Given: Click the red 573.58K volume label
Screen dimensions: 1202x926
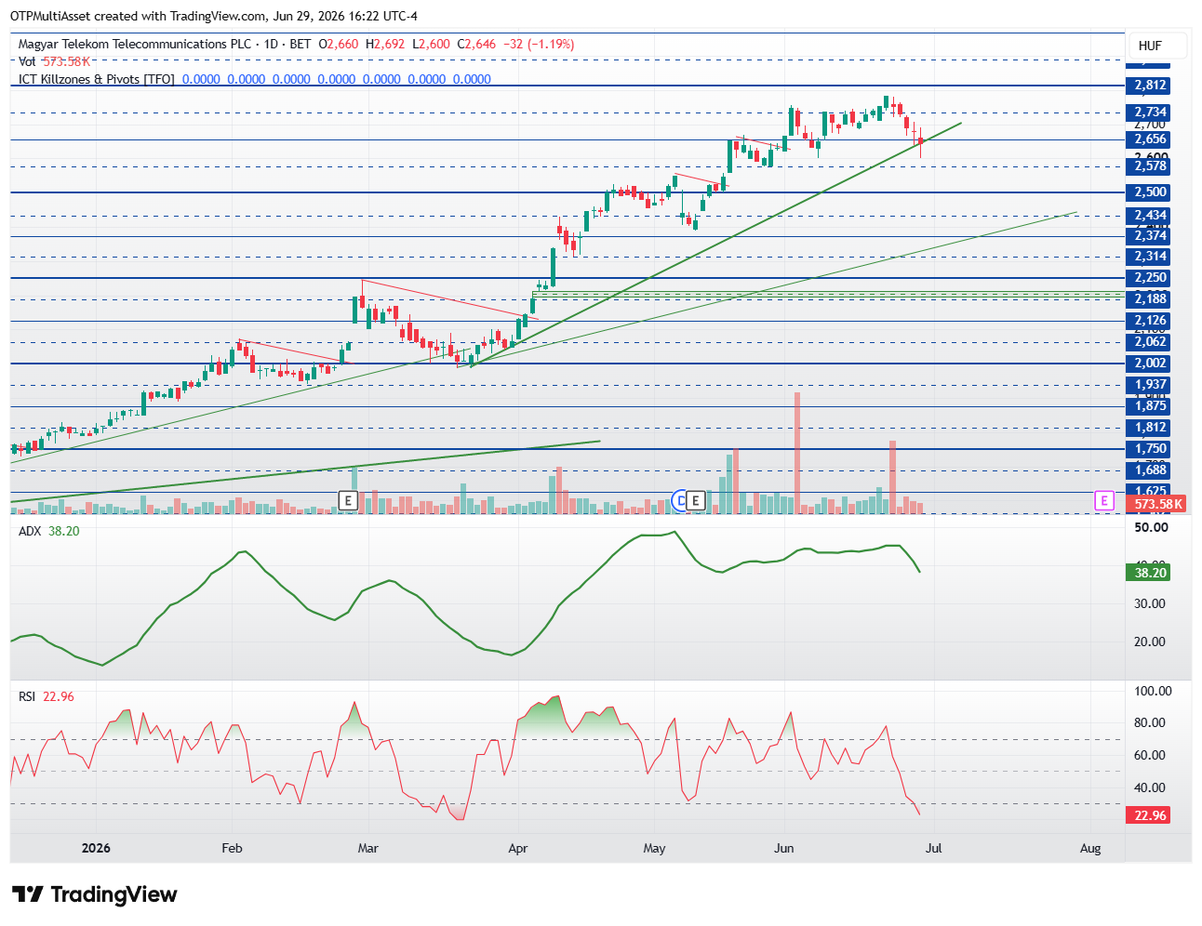Looking at the screenshot, I should [x=1157, y=504].
